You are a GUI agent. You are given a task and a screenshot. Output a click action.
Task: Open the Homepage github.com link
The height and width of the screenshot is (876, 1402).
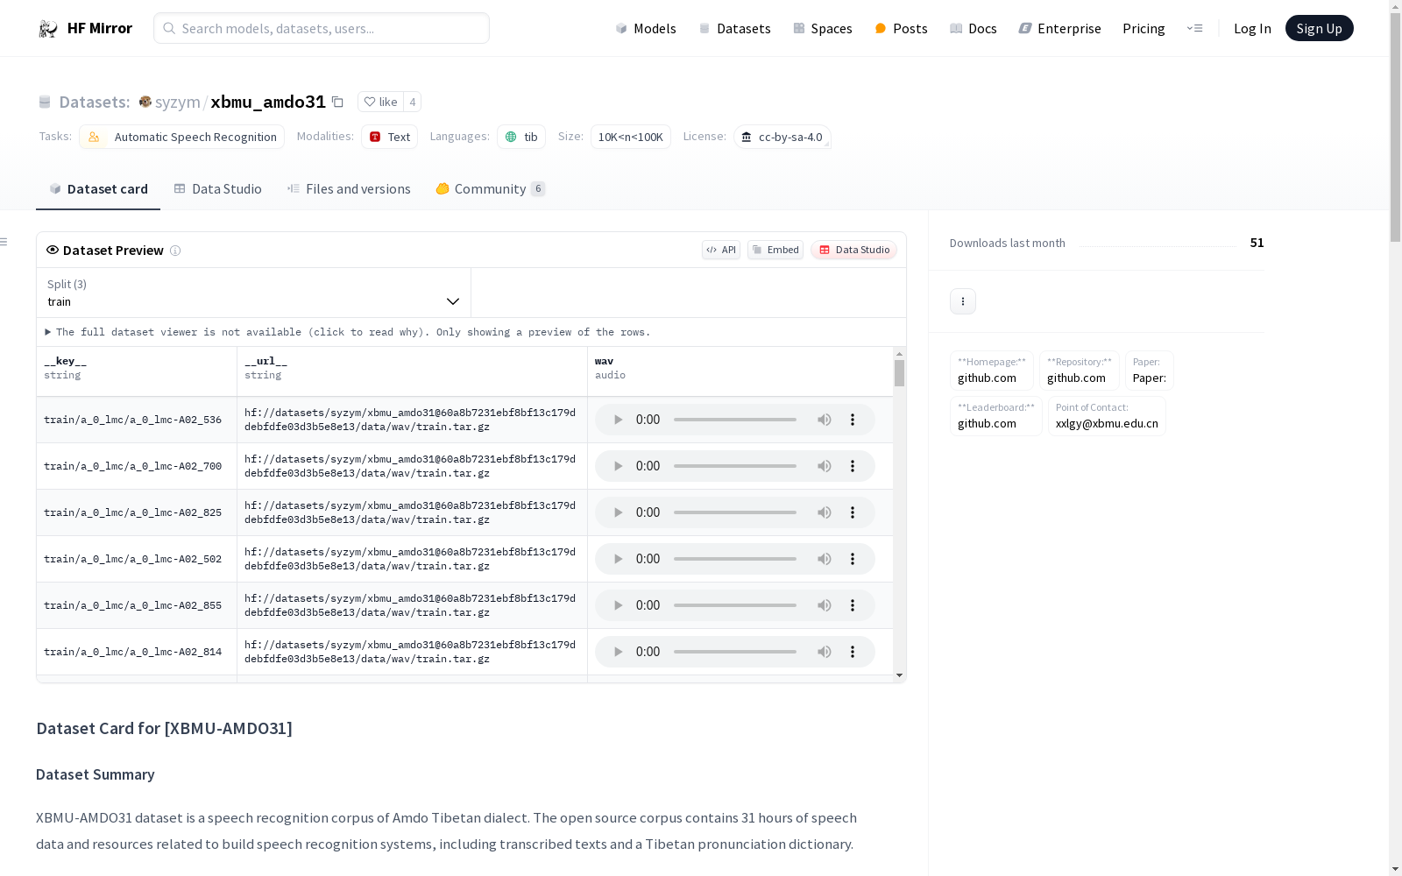point(992,371)
